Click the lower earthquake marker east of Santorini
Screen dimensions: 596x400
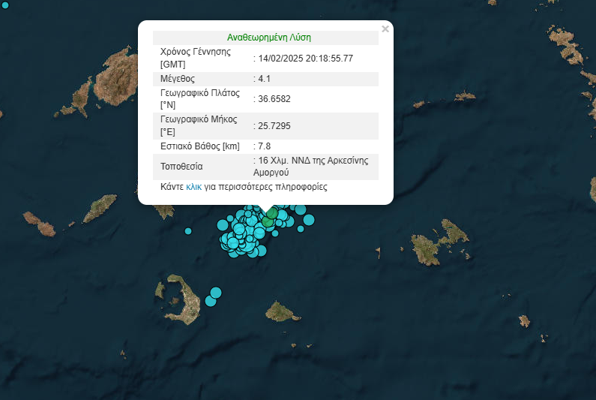(x=211, y=302)
